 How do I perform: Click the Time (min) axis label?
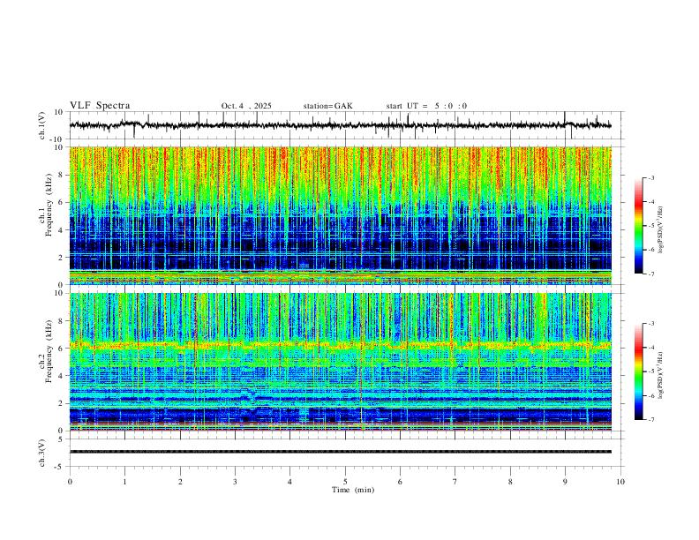353,490
